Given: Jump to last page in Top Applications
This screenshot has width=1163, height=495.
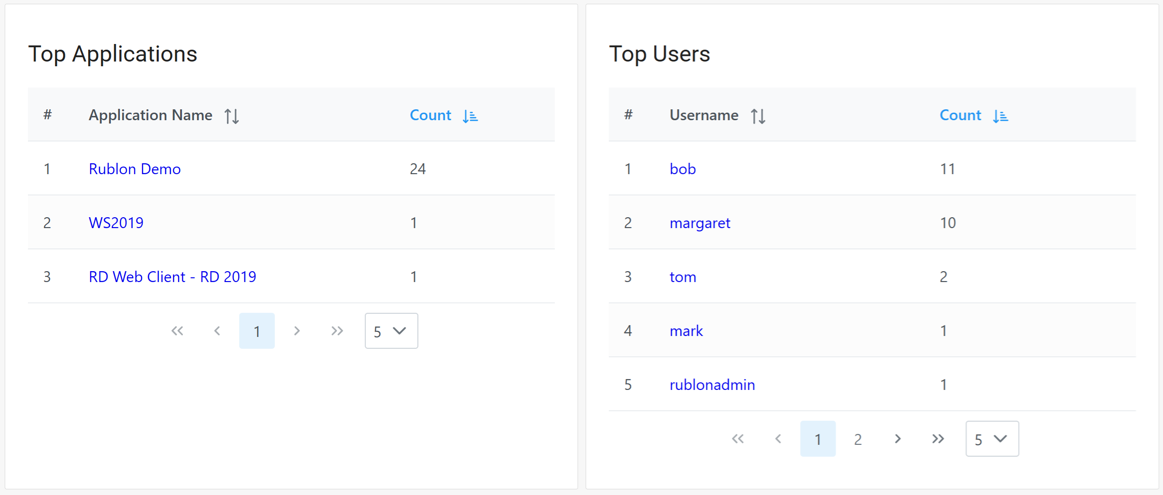Looking at the screenshot, I should (337, 331).
